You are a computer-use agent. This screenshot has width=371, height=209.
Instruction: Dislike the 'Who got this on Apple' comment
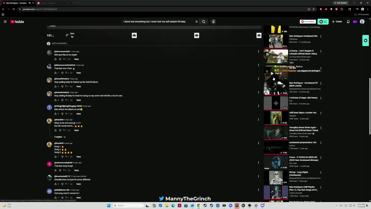coord(60,59)
